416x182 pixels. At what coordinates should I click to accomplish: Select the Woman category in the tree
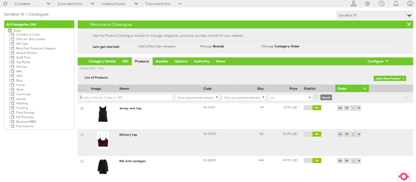[22, 66]
